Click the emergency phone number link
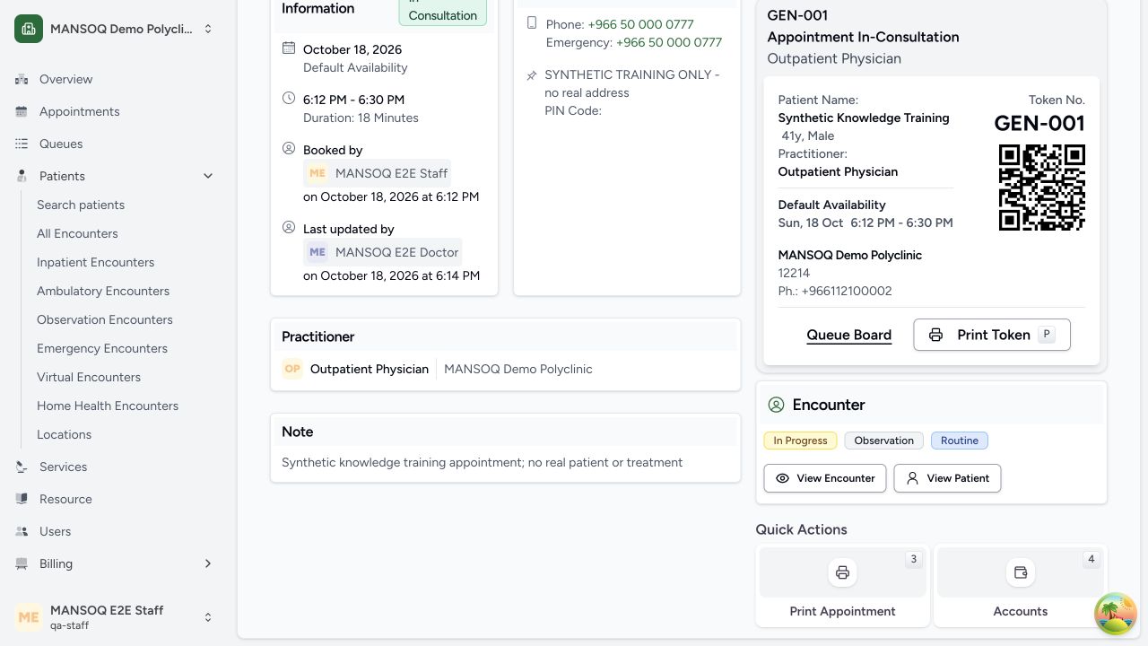This screenshot has height=646, width=1148. pos(669,42)
